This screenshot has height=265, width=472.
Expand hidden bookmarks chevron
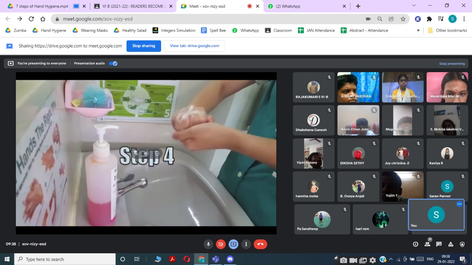click(418, 31)
